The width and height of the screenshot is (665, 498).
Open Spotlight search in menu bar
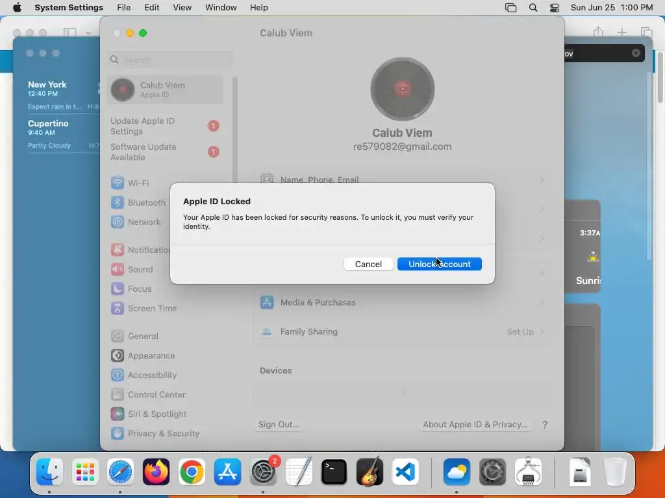point(533,8)
